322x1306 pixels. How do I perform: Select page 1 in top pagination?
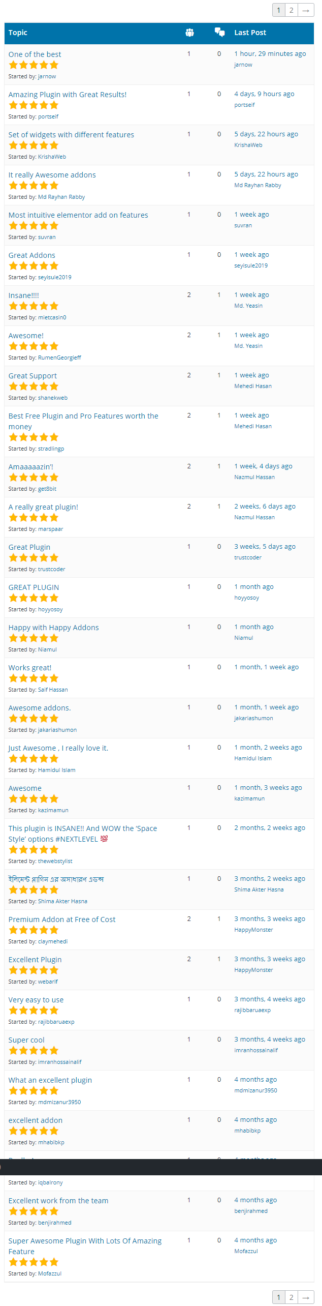pos(278,10)
